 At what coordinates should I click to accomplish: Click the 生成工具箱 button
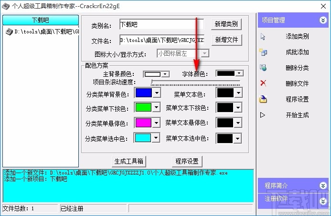(x=129, y=162)
